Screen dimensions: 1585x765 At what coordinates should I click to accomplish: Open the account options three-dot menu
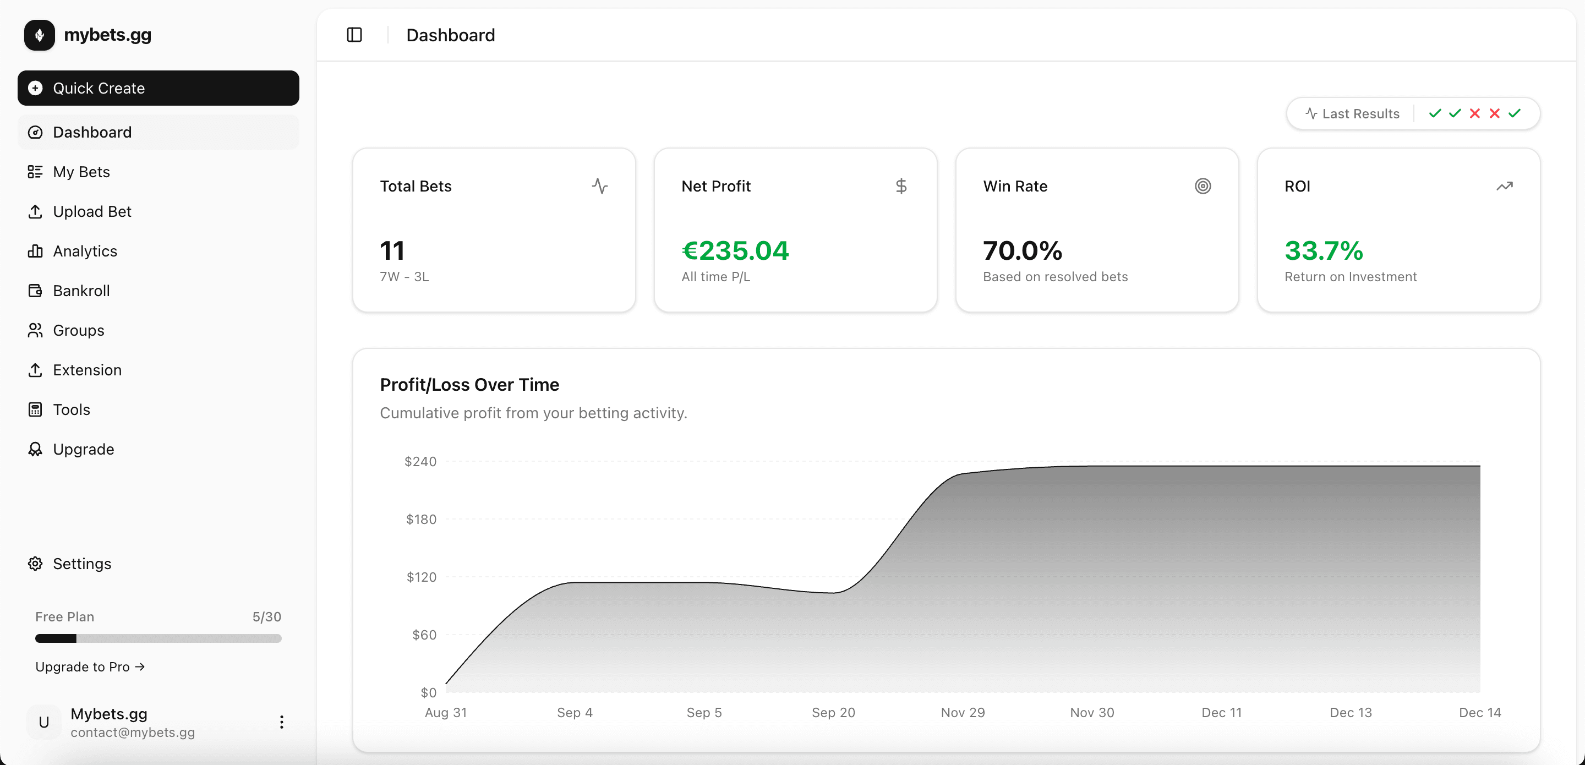281,722
